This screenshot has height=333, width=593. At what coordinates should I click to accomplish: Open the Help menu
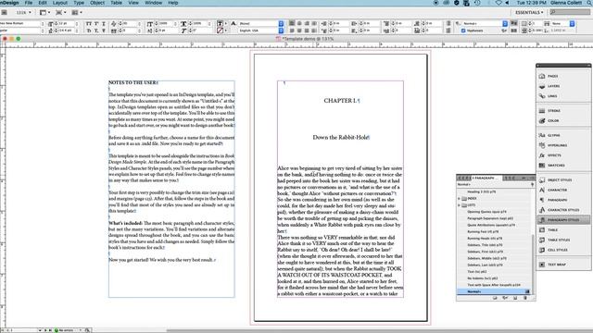(x=173, y=3)
